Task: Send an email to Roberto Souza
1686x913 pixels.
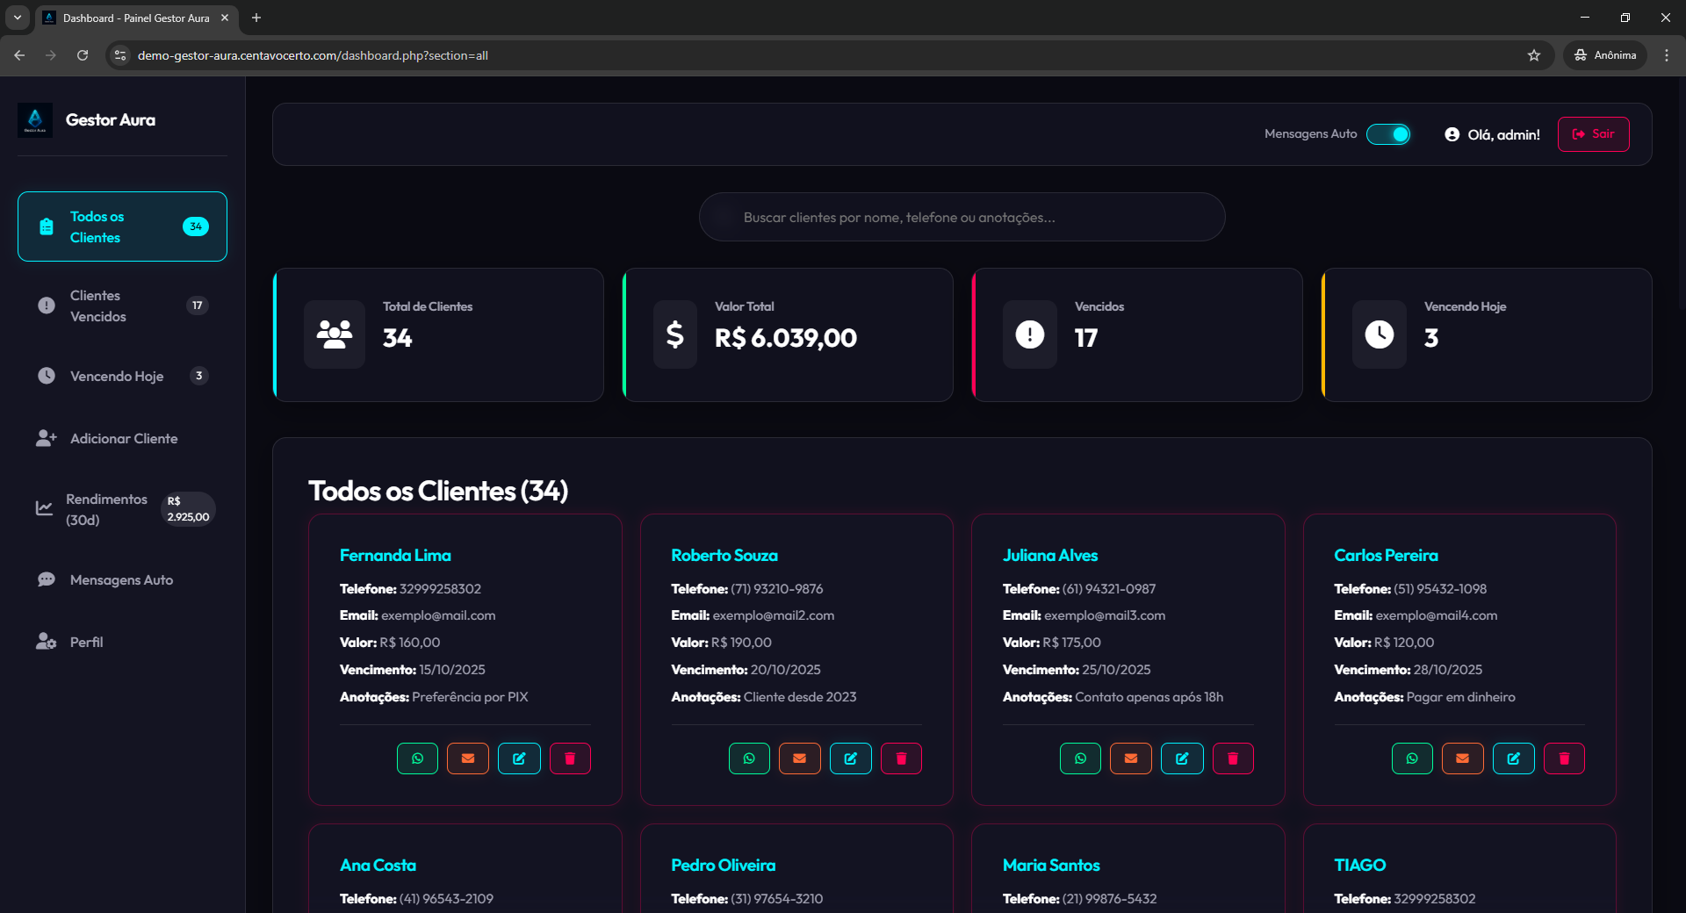Action: pyautogui.click(x=799, y=758)
